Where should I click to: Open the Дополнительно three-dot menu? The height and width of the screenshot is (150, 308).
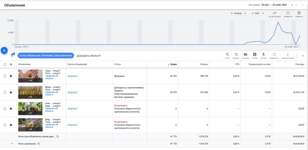288,56
